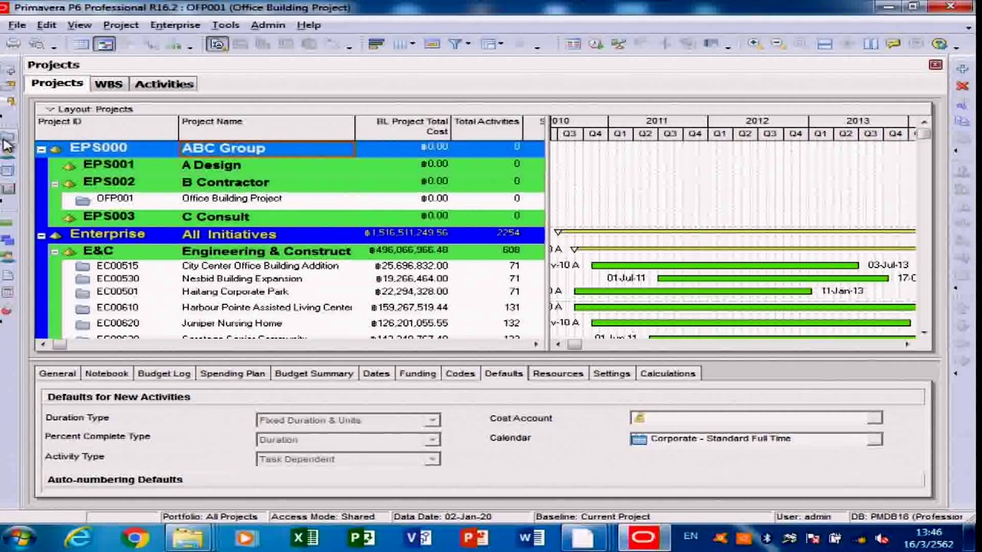
Task: Click the split columns layout toolbar icon
Action: pos(871,44)
